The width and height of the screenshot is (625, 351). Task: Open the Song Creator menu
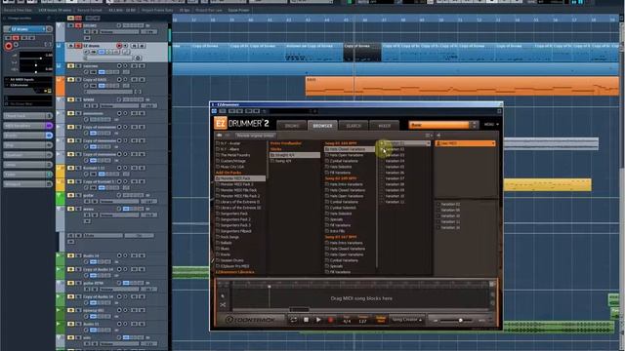coord(406,320)
